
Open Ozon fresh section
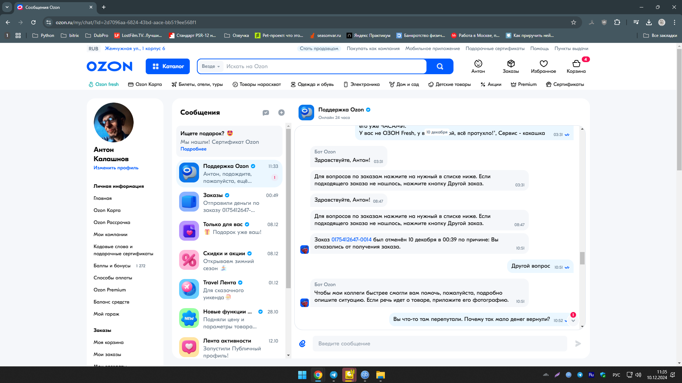pos(103,84)
